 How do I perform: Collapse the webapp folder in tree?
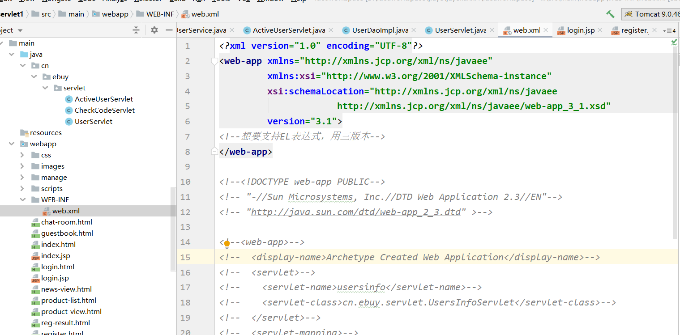point(12,144)
